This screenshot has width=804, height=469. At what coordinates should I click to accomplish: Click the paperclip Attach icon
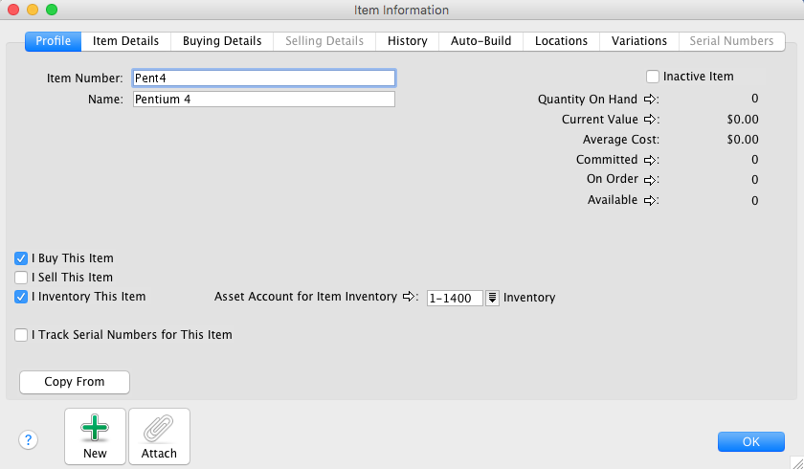[x=159, y=429]
